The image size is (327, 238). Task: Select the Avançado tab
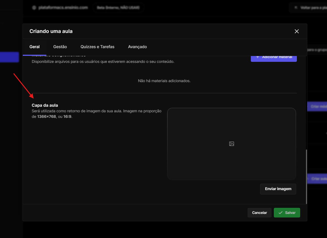click(137, 47)
